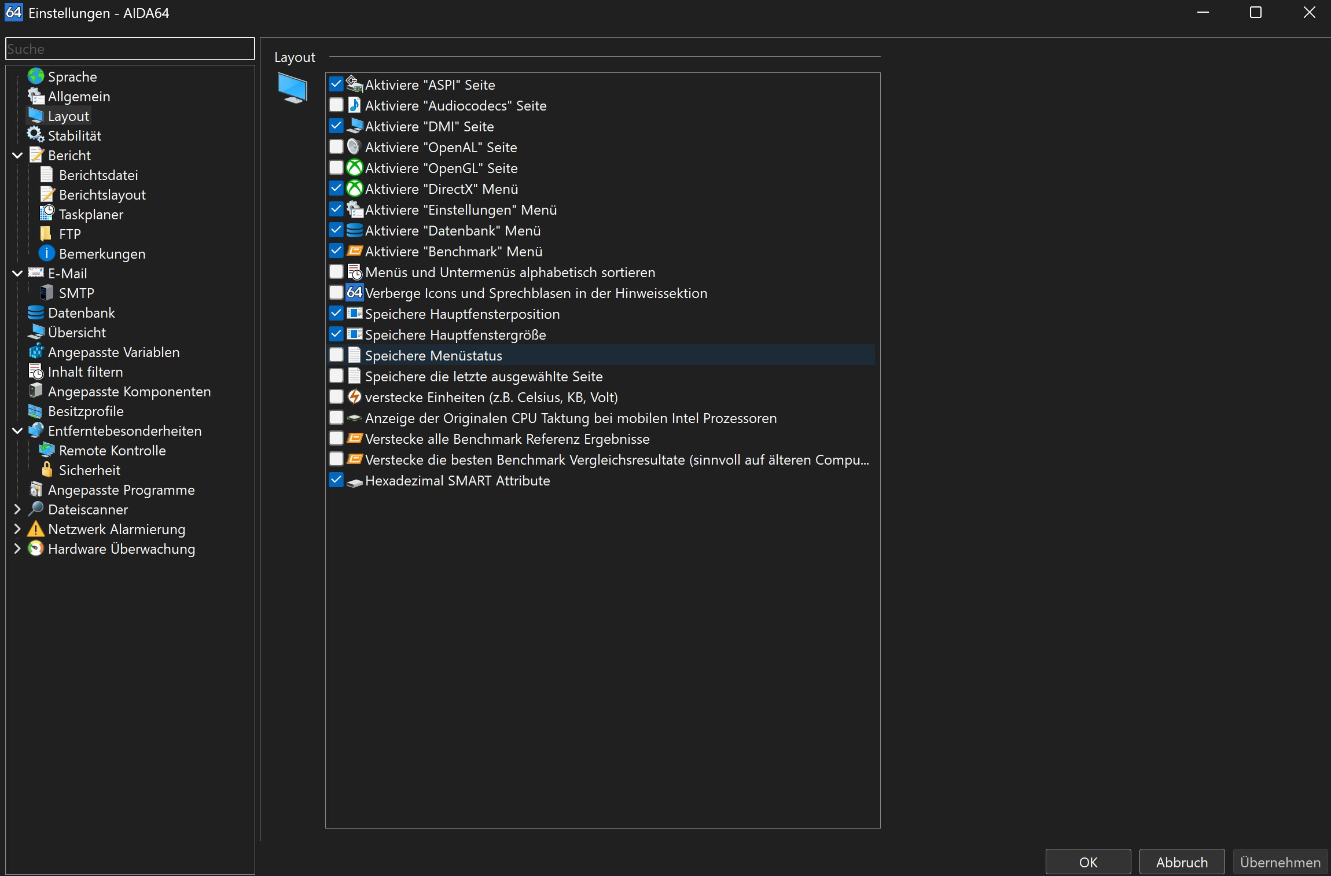Click the Bemerkungen info icon
The image size is (1331, 876).
47,253
